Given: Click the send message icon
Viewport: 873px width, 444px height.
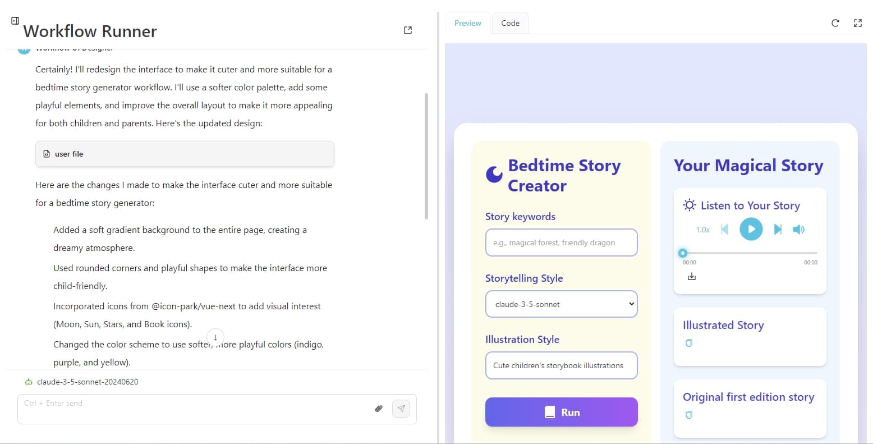Looking at the screenshot, I should coord(401,409).
